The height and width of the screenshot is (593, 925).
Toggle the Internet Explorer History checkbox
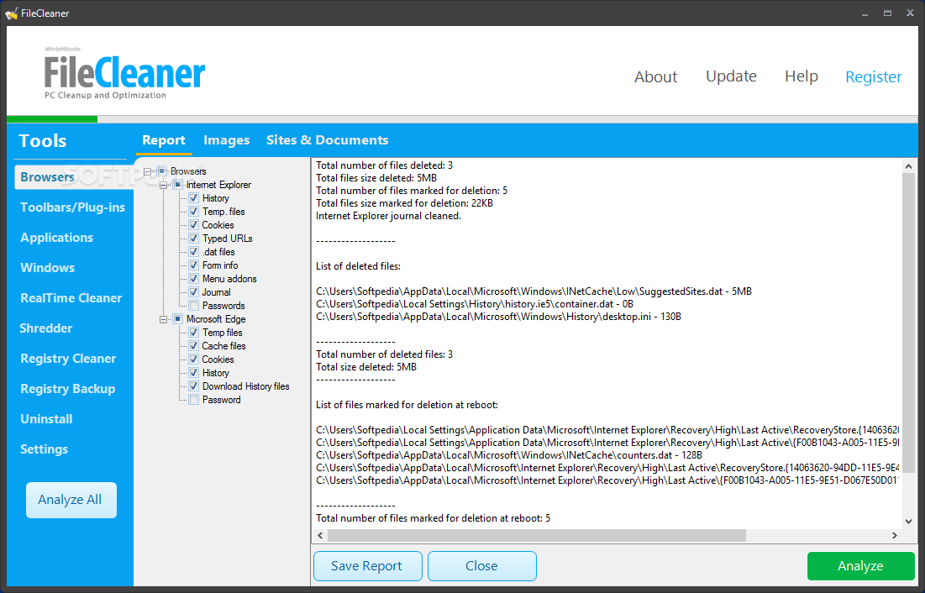(193, 198)
